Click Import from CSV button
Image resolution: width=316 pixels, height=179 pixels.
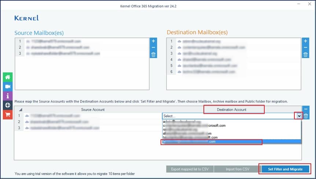coord(238,169)
